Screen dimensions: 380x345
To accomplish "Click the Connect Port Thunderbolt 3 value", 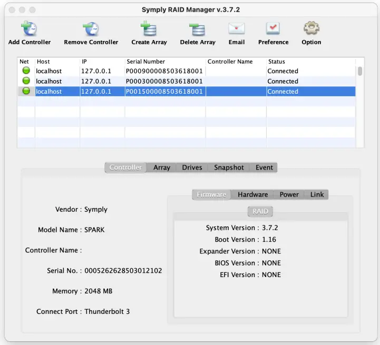I will point(107,311).
